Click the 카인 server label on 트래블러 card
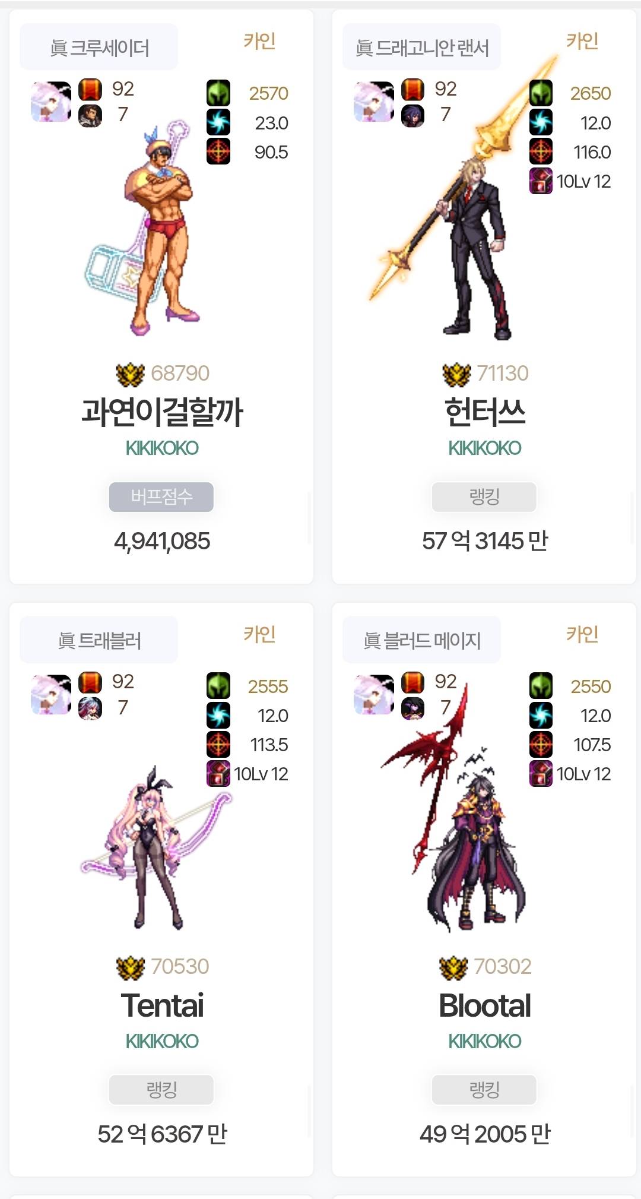The image size is (641, 1199). (259, 634)
